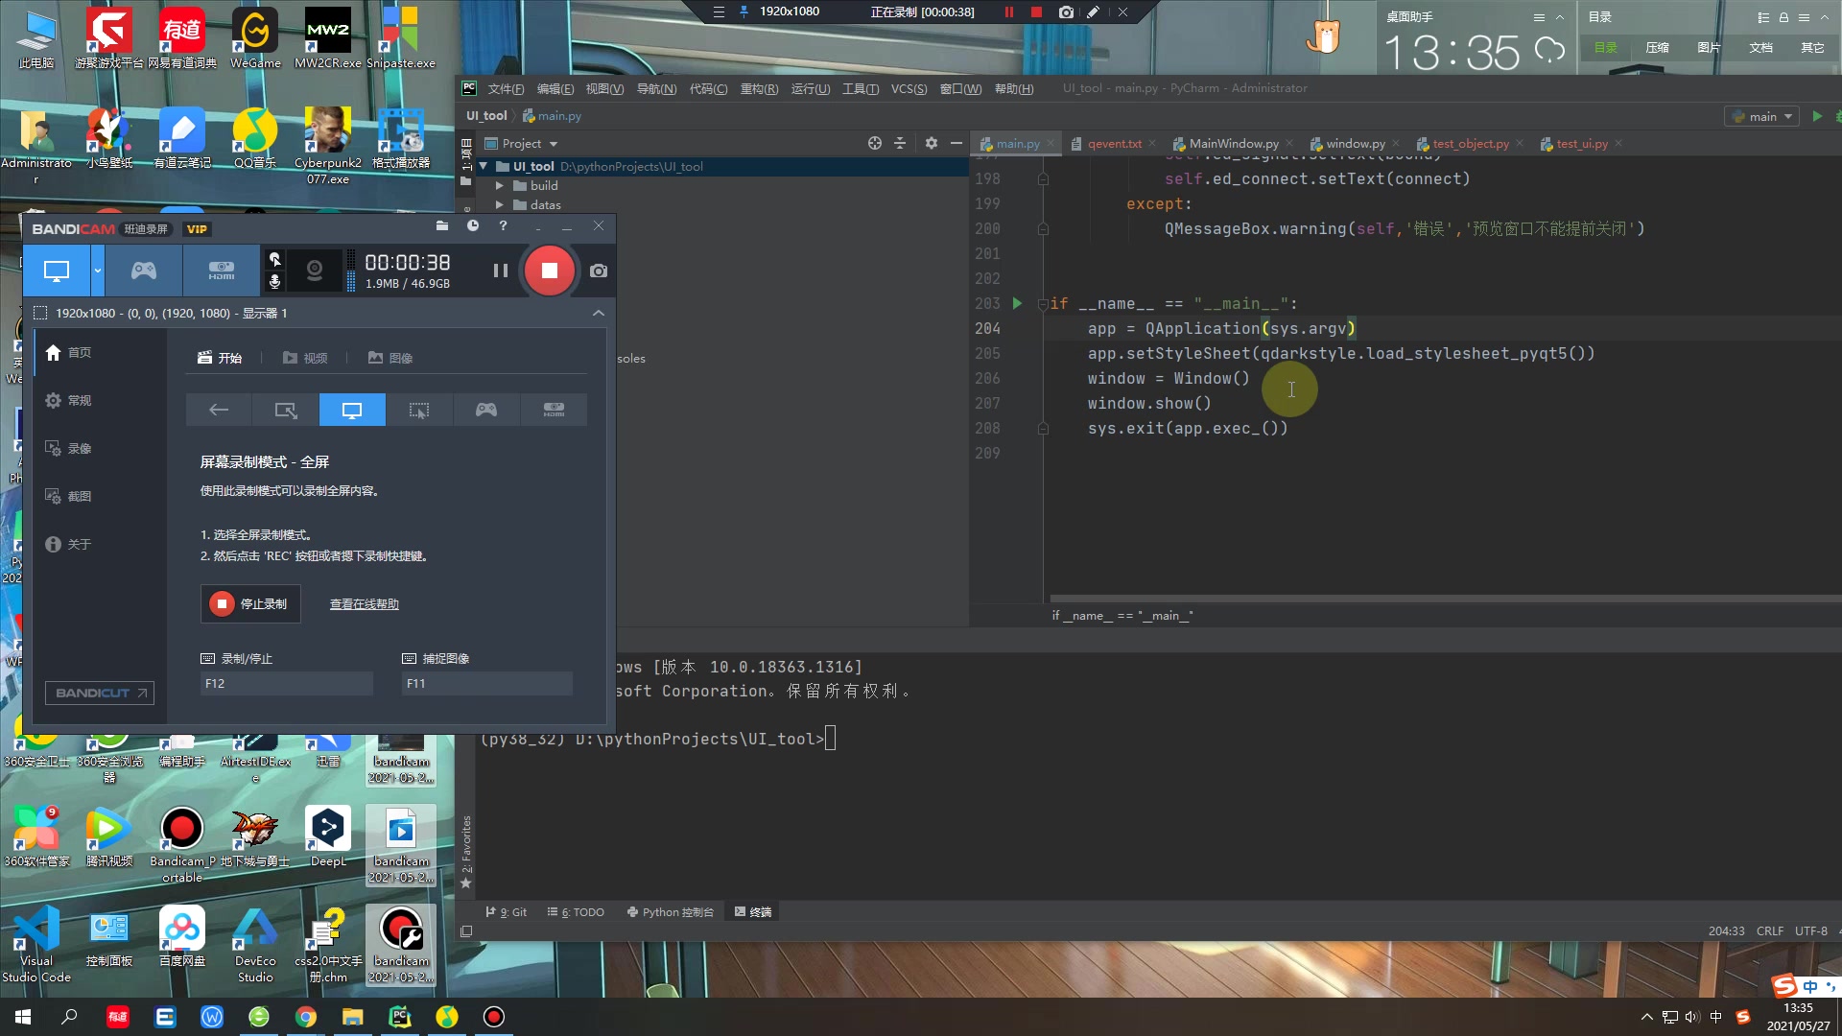Click Bandicam red stop recording button

(549, 271)
